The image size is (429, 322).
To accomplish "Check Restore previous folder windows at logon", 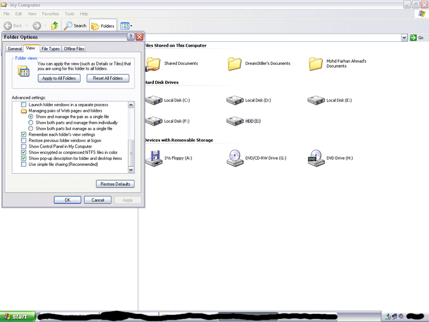I will tap(24, 141).
